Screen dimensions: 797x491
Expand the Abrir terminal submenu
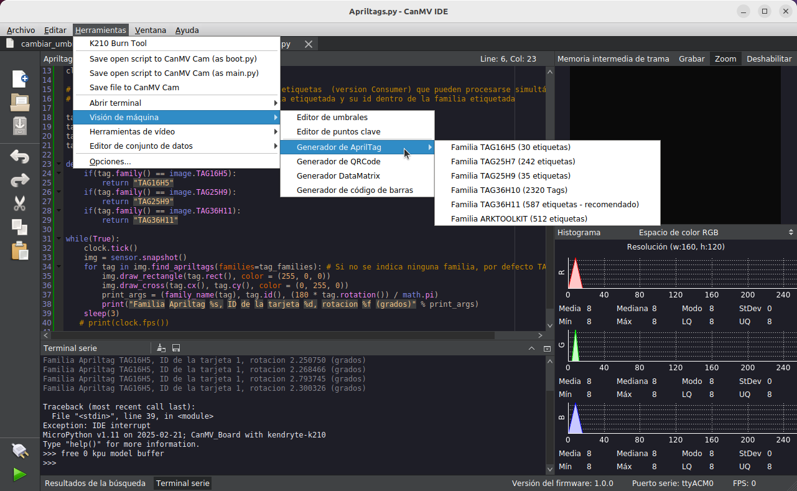(x=176, y=103)
